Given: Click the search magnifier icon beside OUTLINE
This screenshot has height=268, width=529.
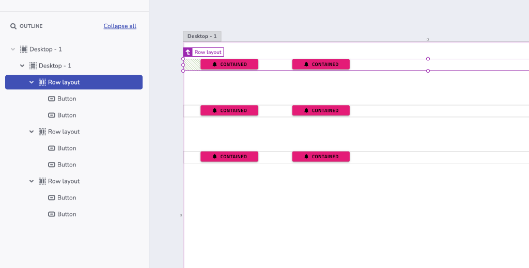Looking at the screenshot, I should pos(13,26).
